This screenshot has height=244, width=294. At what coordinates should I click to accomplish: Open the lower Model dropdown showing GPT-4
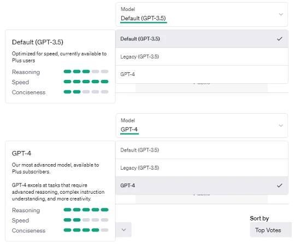click(202, 126)
